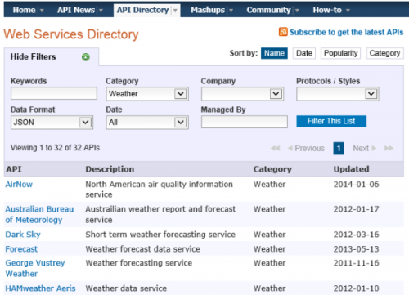Sort the list by Category

384,53
